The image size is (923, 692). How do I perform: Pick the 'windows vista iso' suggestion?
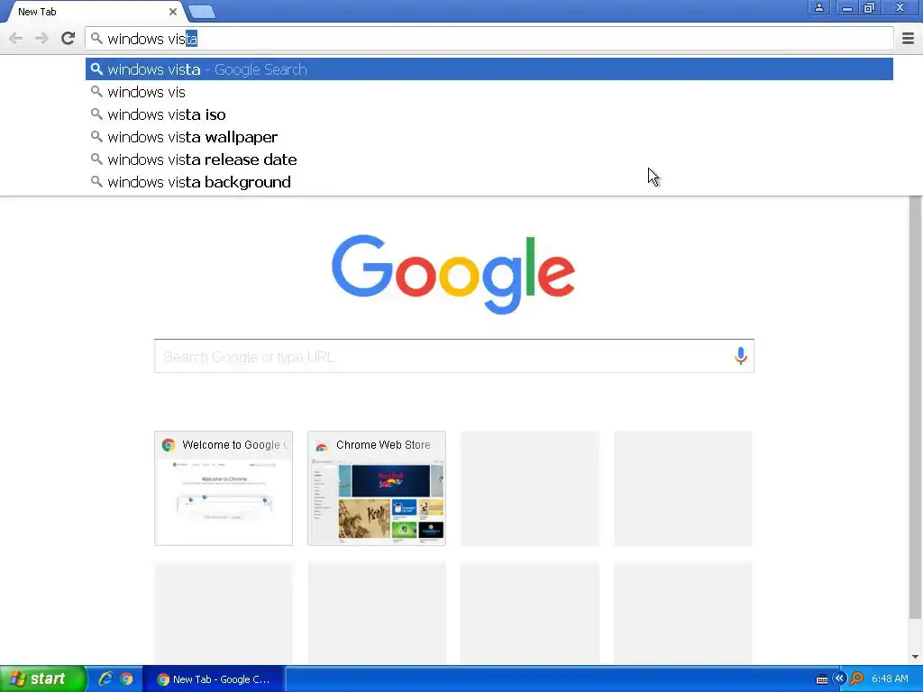(489, 114)
